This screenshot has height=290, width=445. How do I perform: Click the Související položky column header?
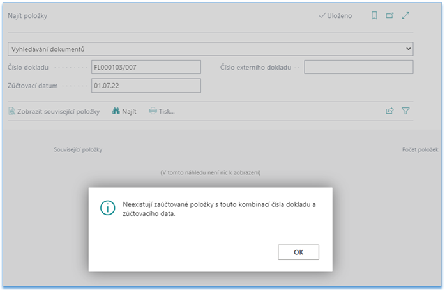78,149
